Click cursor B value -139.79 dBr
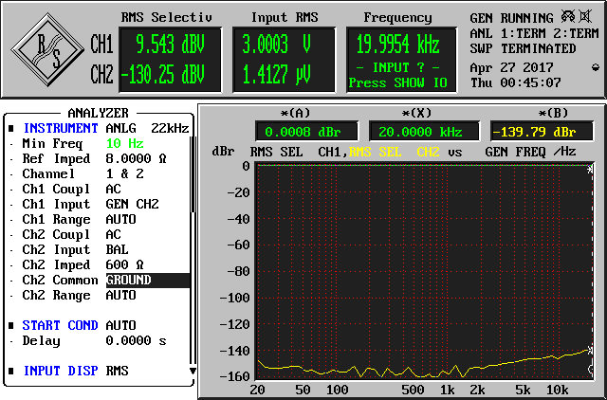This screenshot has height=400, width=607. (x=534, y=133)
